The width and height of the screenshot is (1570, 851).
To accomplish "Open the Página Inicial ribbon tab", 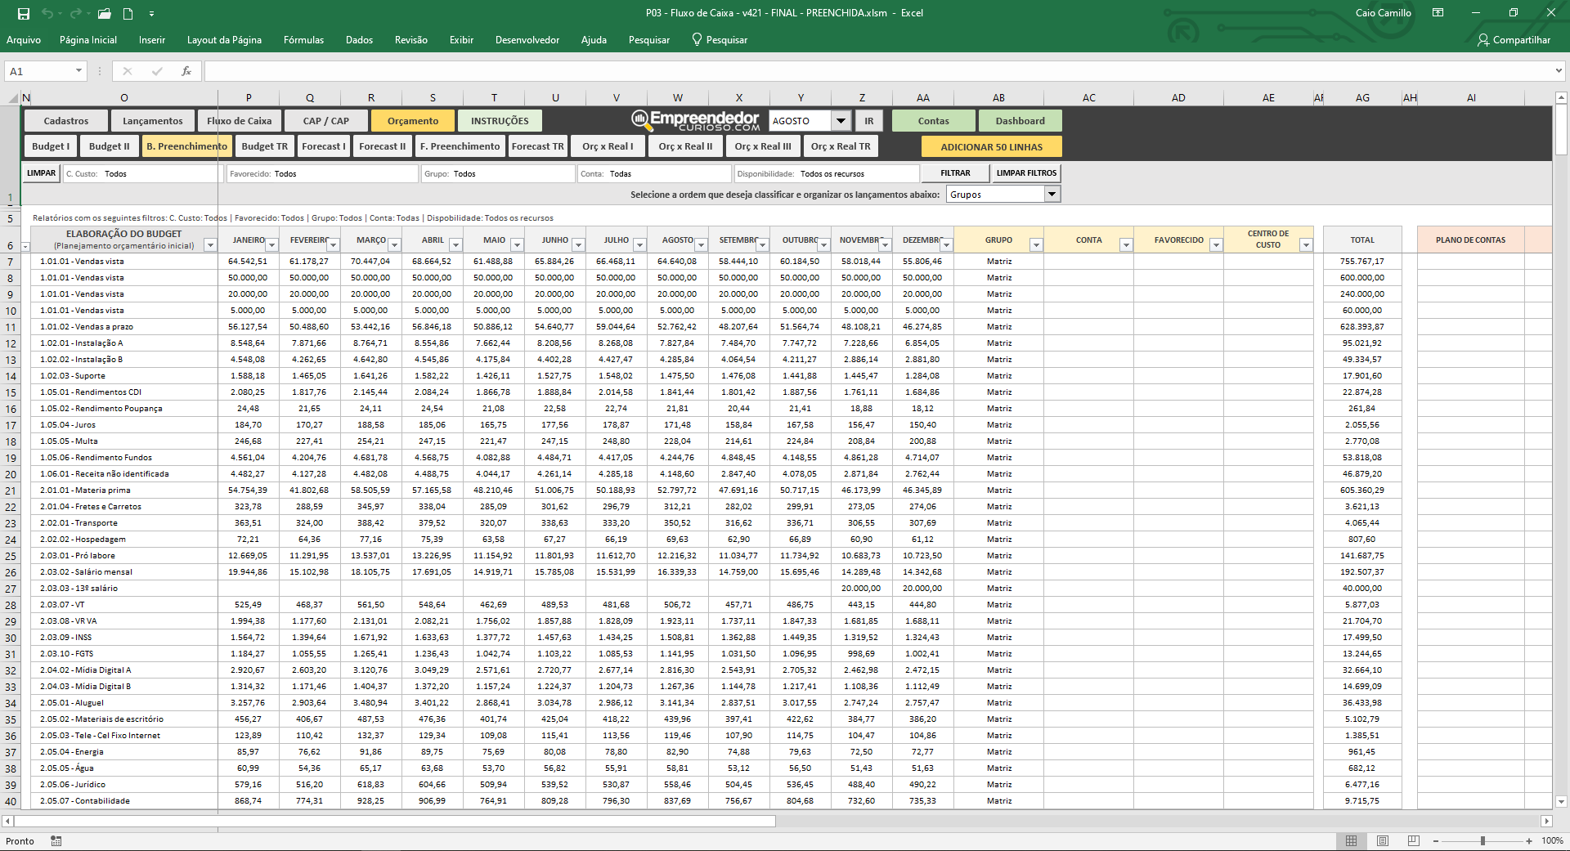I will 88,39.
